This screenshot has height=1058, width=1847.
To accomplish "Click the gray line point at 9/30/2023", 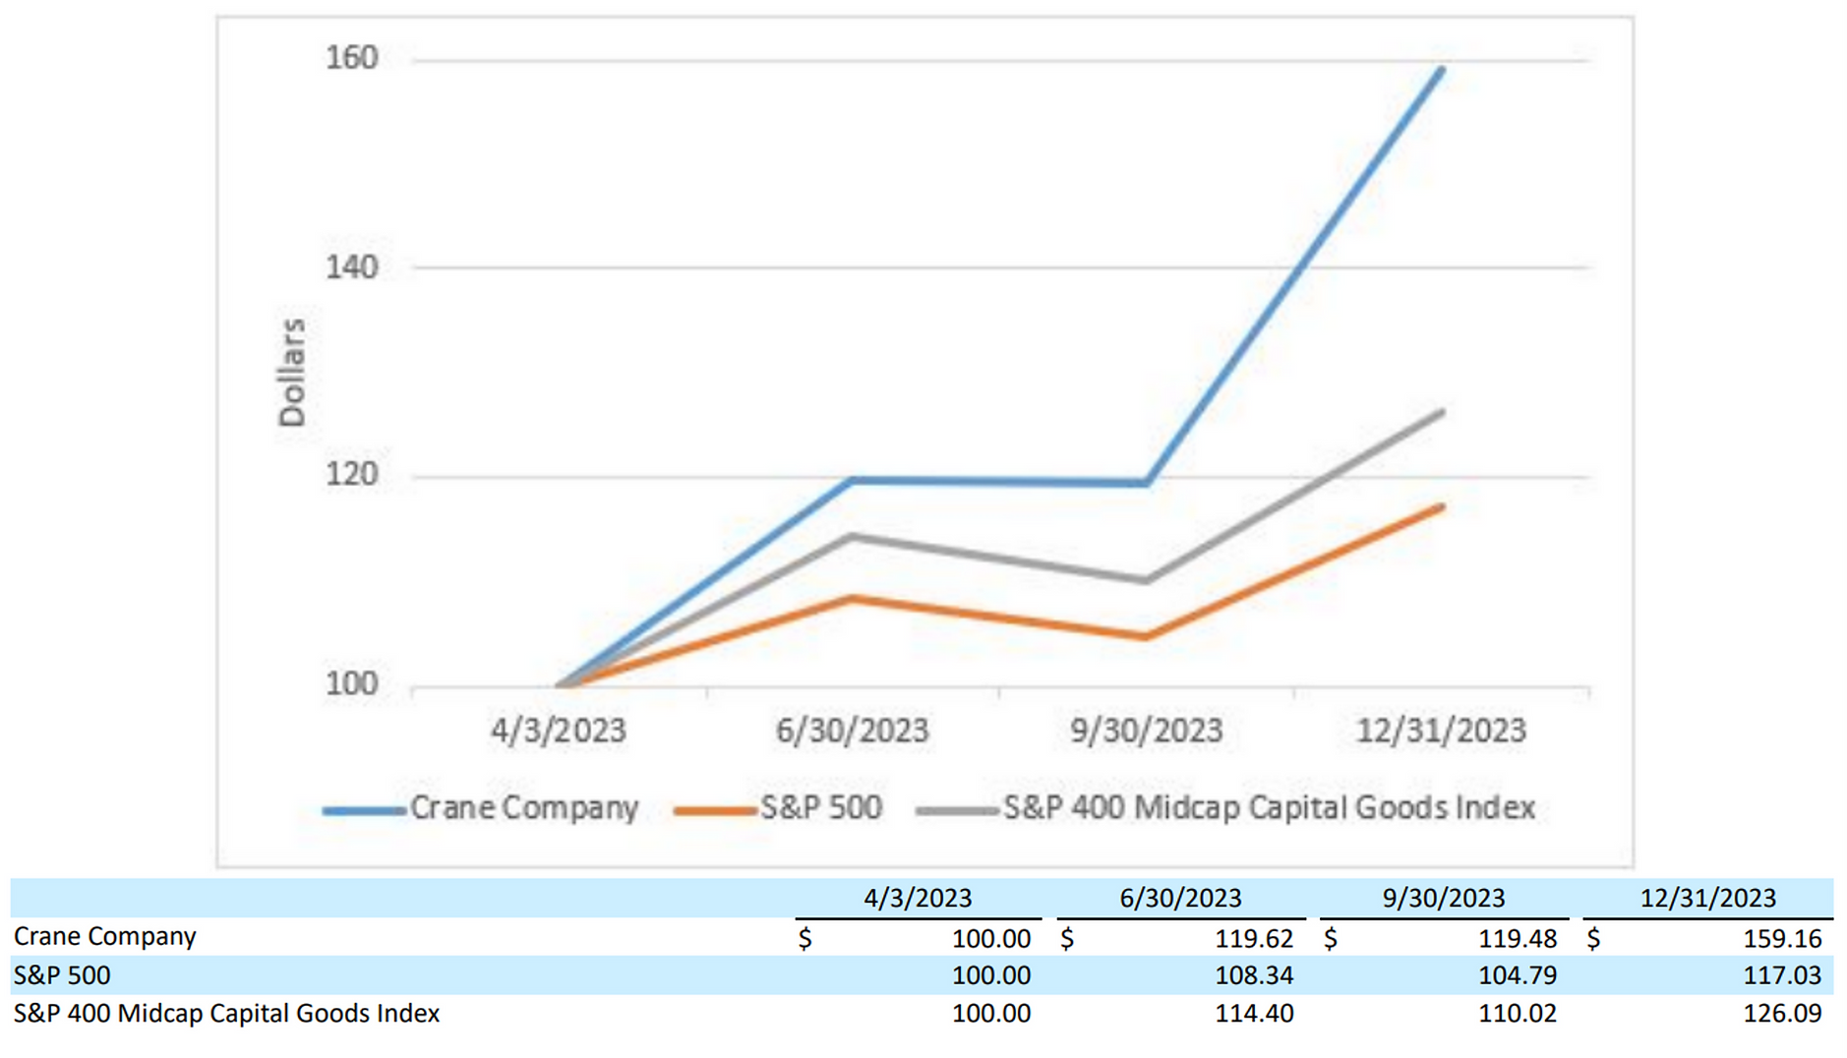I will [1146, 581].
